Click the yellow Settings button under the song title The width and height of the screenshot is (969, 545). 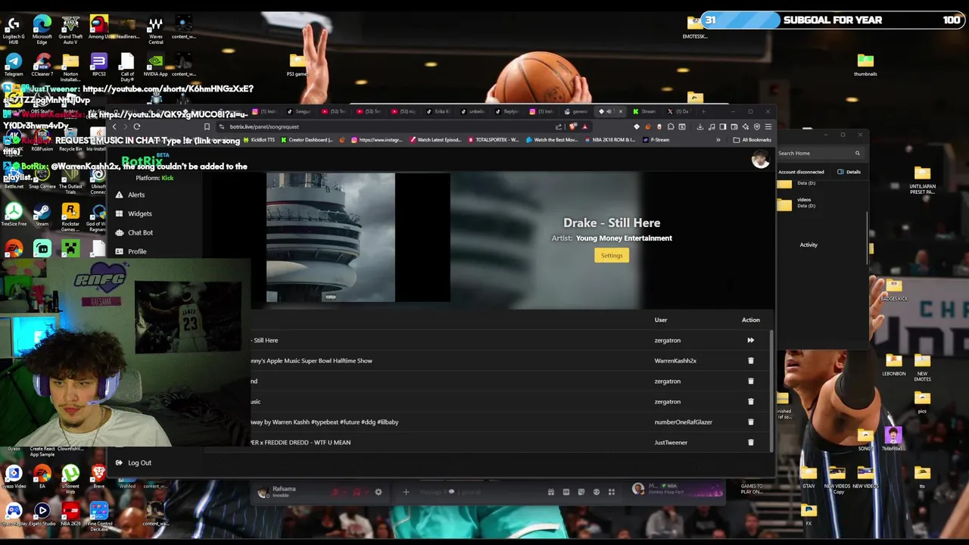tap(612, 256)
